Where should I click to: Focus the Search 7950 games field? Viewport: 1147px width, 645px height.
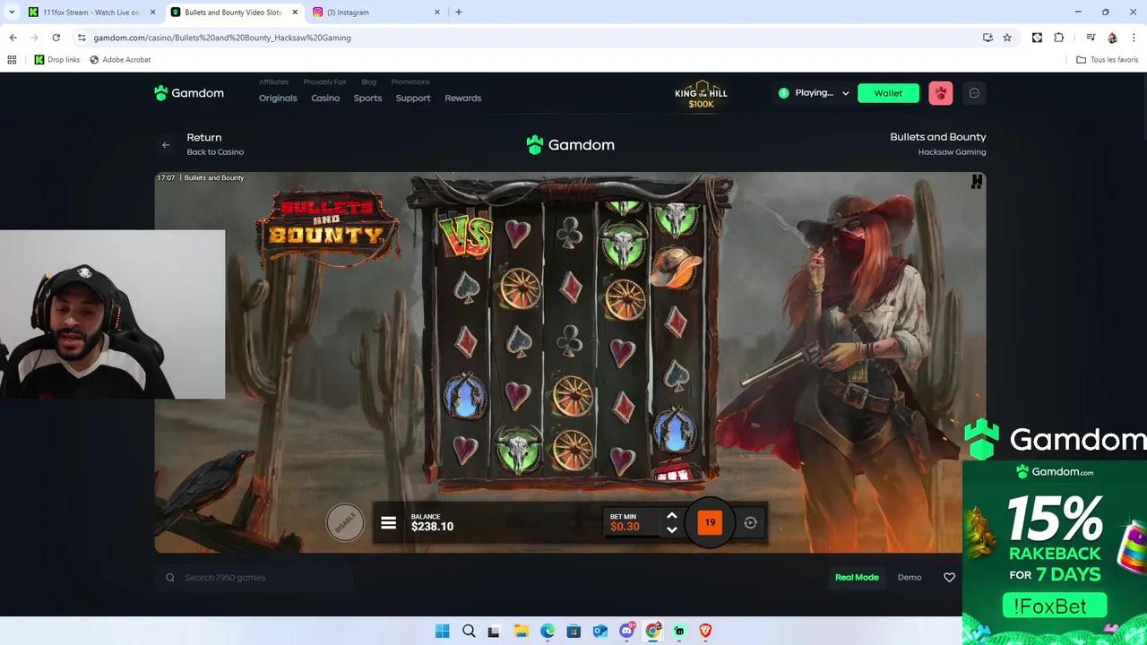click(x=254, y=578)
